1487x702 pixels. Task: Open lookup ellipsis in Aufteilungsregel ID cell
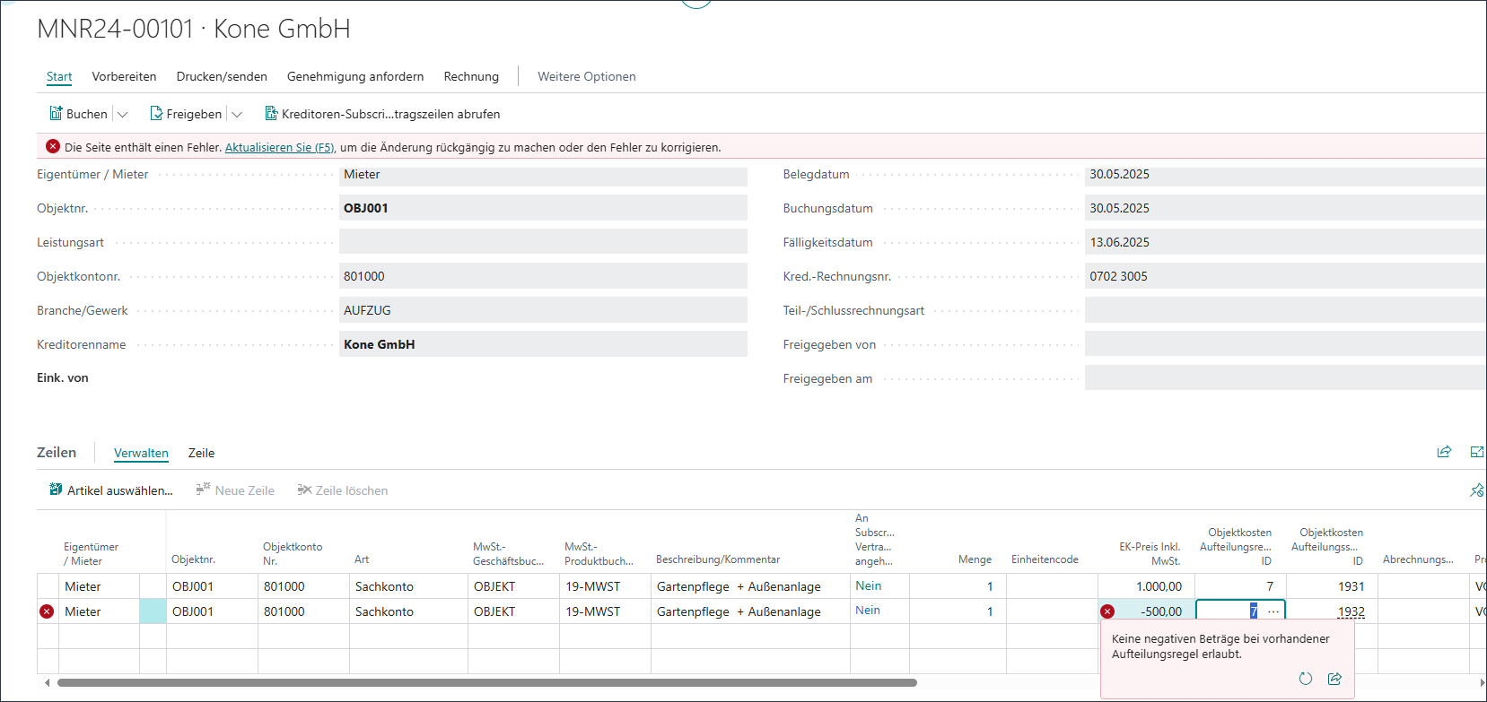coord(1273,611)
